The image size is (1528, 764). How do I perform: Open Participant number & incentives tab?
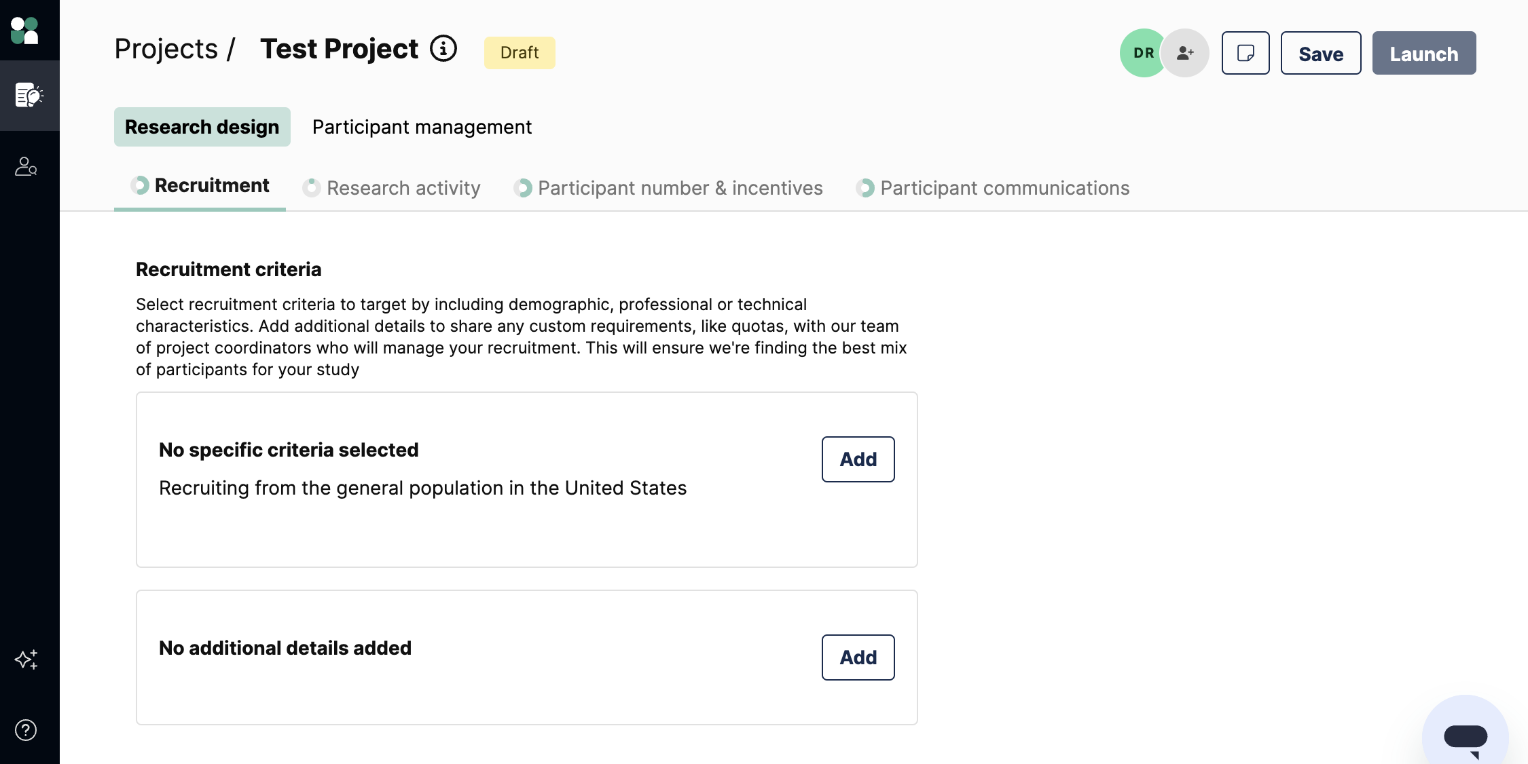pos(668,188)
